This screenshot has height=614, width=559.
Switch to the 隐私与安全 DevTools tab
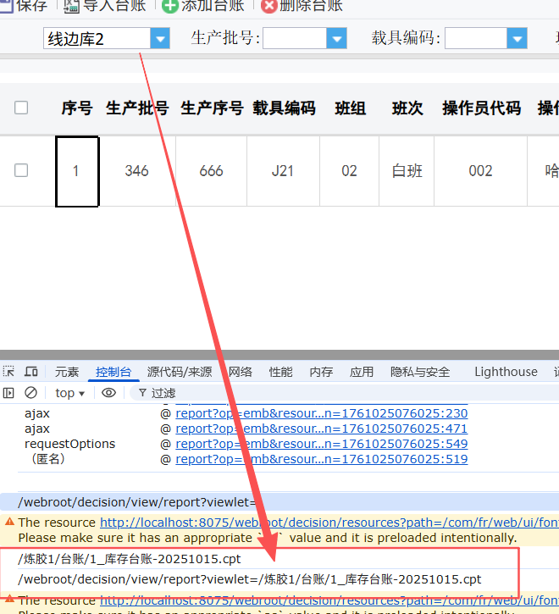[x=420, y=372]
